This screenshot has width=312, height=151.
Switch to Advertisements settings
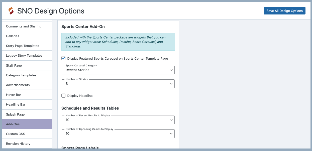tap(27, 85)
